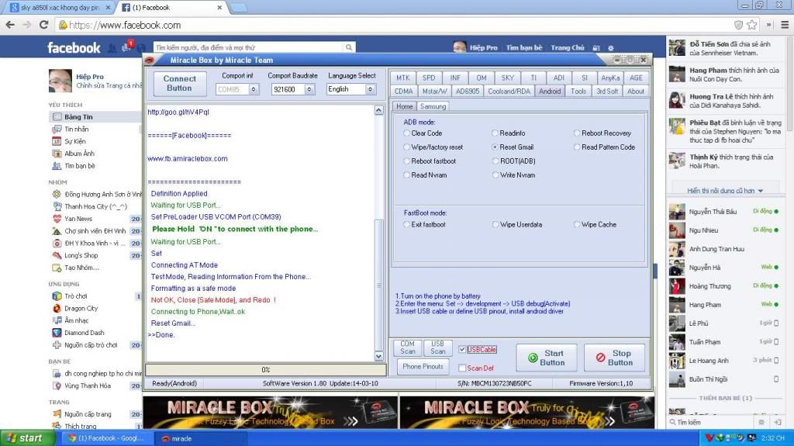Select Reboot fastboot radio option
794x446 pixels.
406,161
